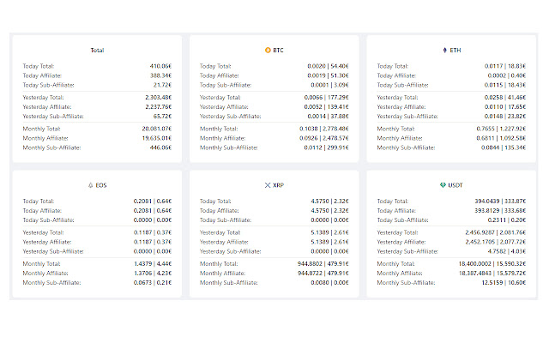Click Today Affiliate value 388.34€
The image size is (549, 343).
click(x=160, y=75)
